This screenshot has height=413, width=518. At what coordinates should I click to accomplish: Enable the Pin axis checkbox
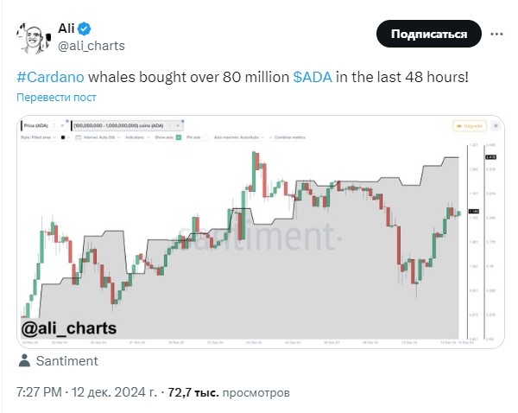(205, 137)
